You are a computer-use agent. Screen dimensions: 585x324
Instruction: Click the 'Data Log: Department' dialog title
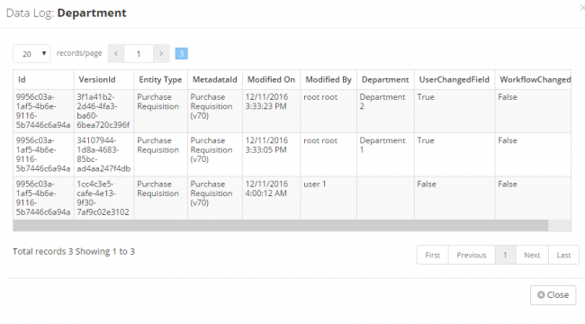[67, 13]
